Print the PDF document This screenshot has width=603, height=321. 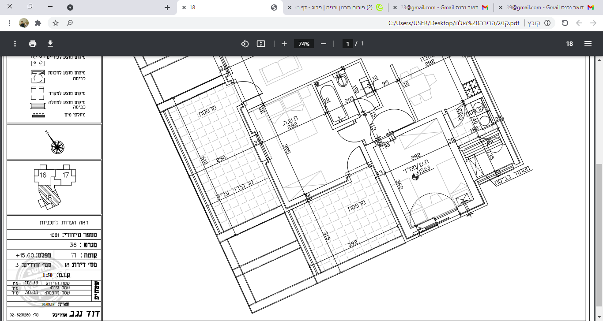pyautogui.click(x=33, y=44)
